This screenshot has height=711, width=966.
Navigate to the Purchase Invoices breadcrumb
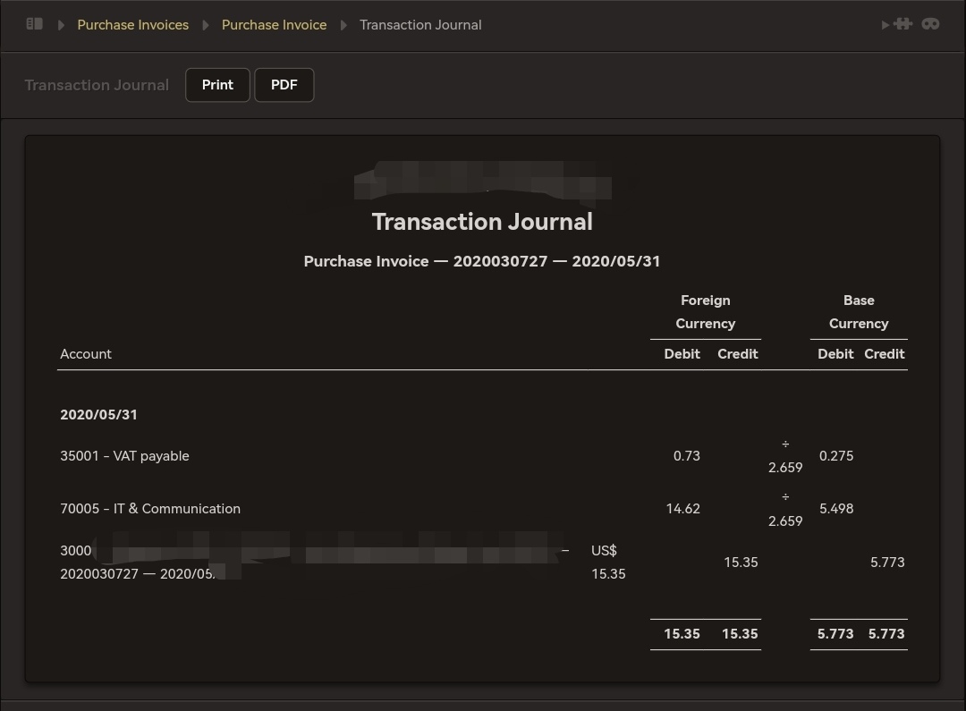coord(132,25)
